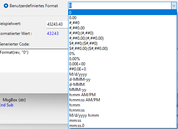Click the 'Beispielwert:' label

tap(10, 24)
